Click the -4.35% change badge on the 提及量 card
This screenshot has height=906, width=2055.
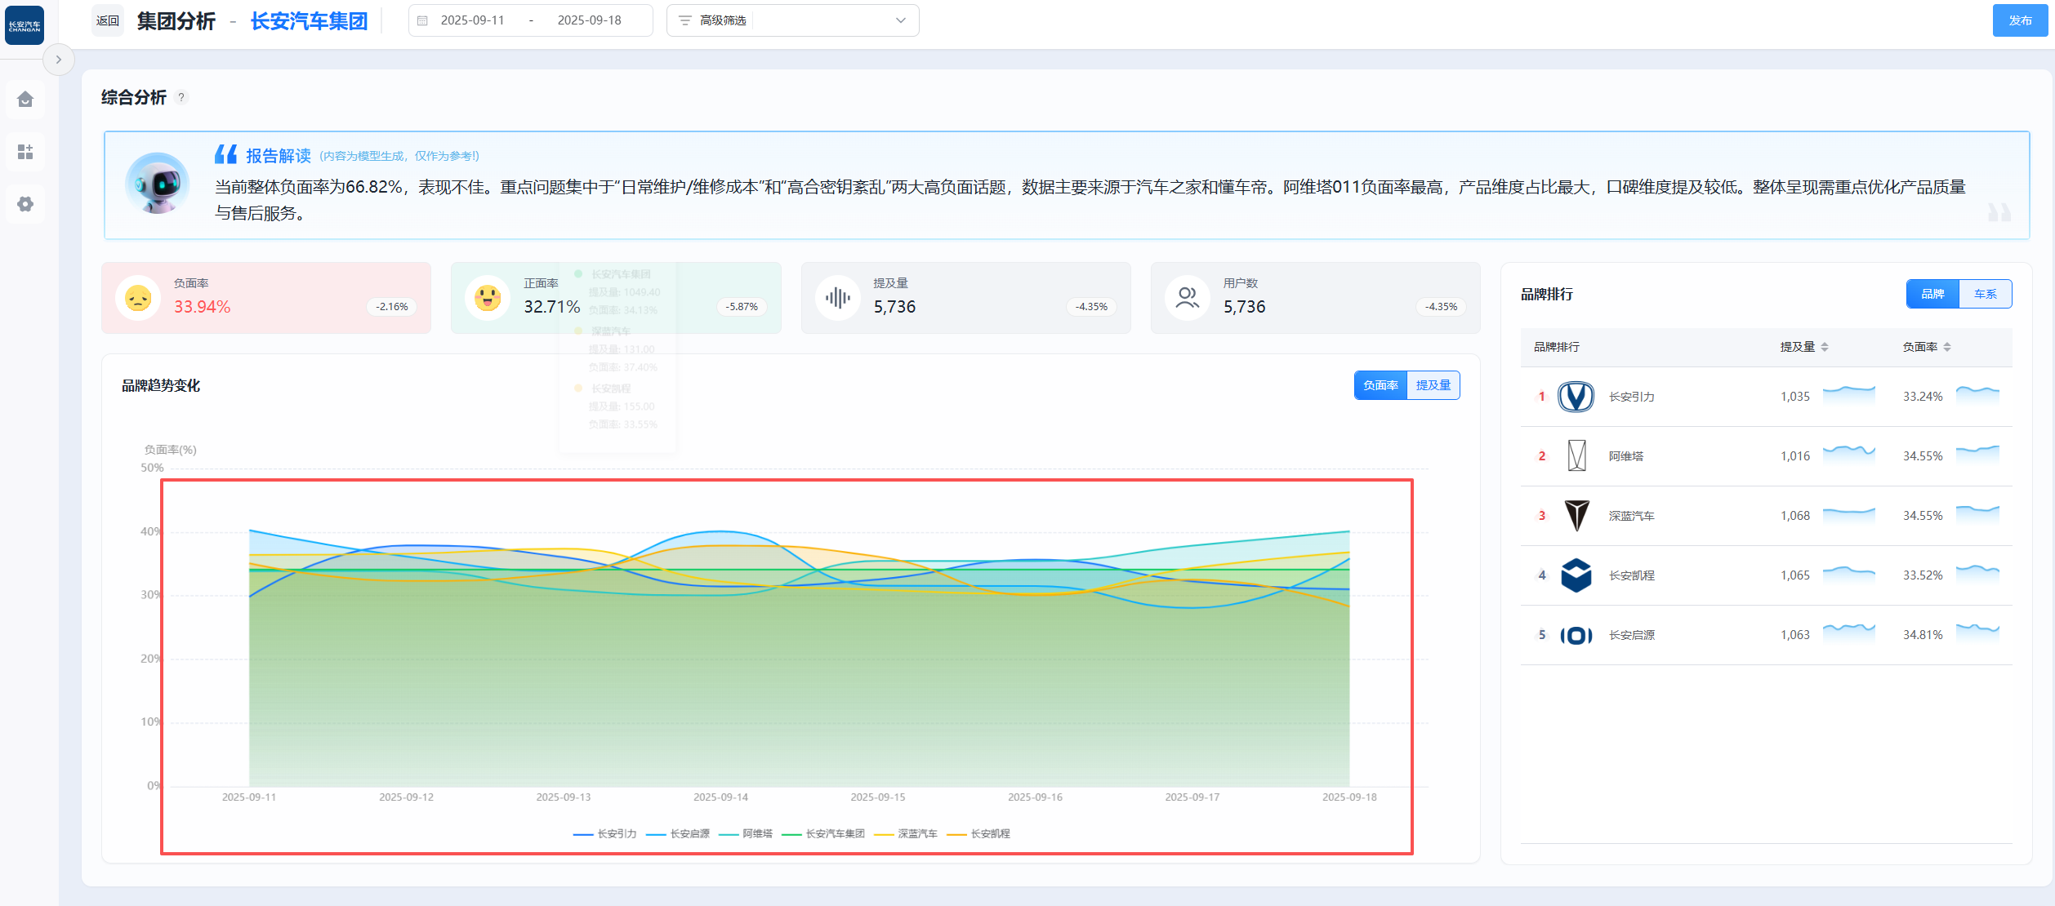click(x=1091, y=307)
